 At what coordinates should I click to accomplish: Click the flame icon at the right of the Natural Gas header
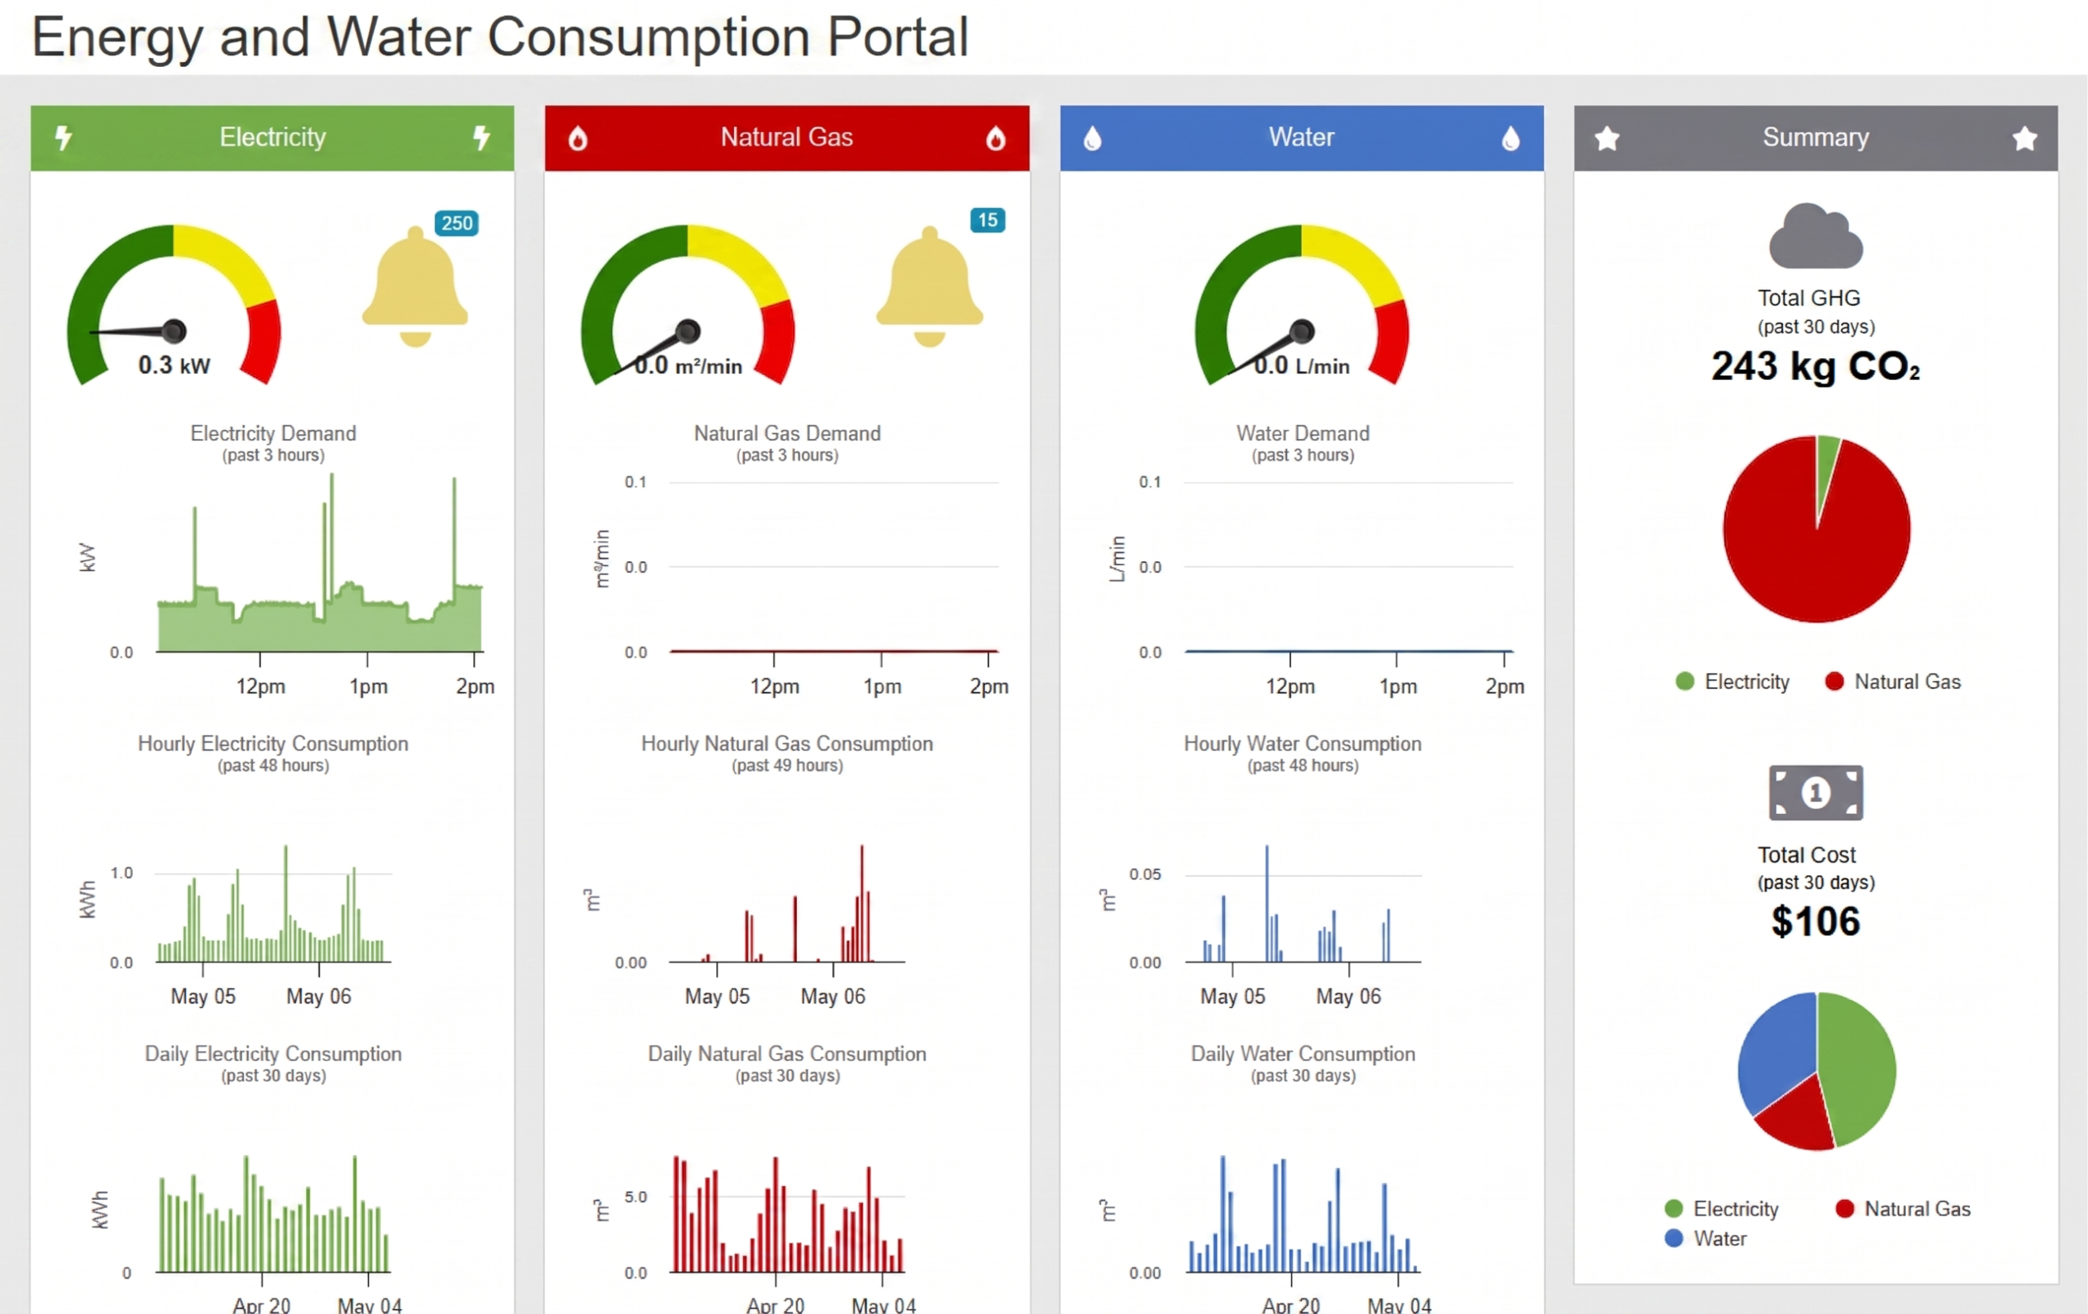pos(995,138)
